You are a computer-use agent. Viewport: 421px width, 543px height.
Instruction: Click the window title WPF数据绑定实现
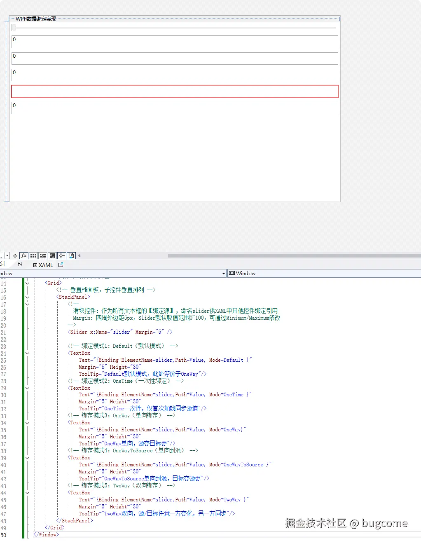point(36,19)
